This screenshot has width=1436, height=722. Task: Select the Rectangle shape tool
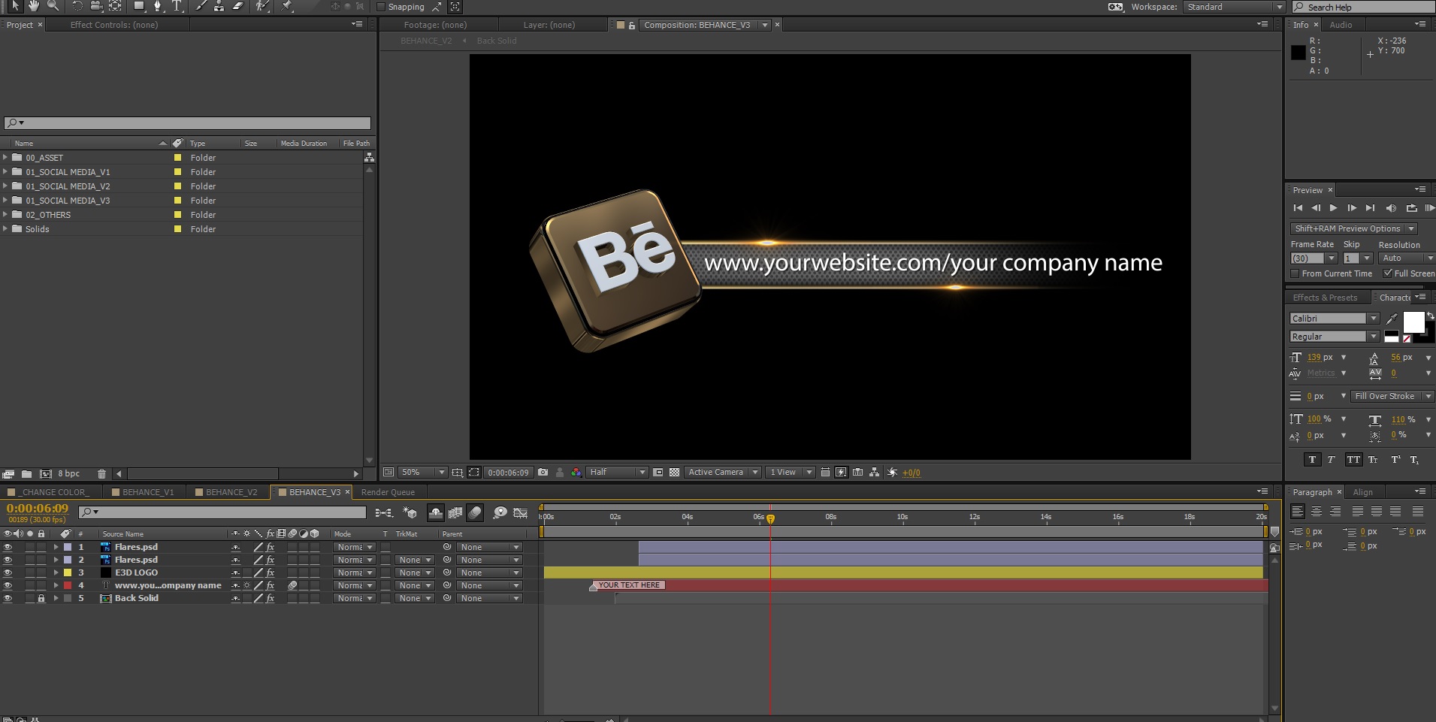coord(139,6)
